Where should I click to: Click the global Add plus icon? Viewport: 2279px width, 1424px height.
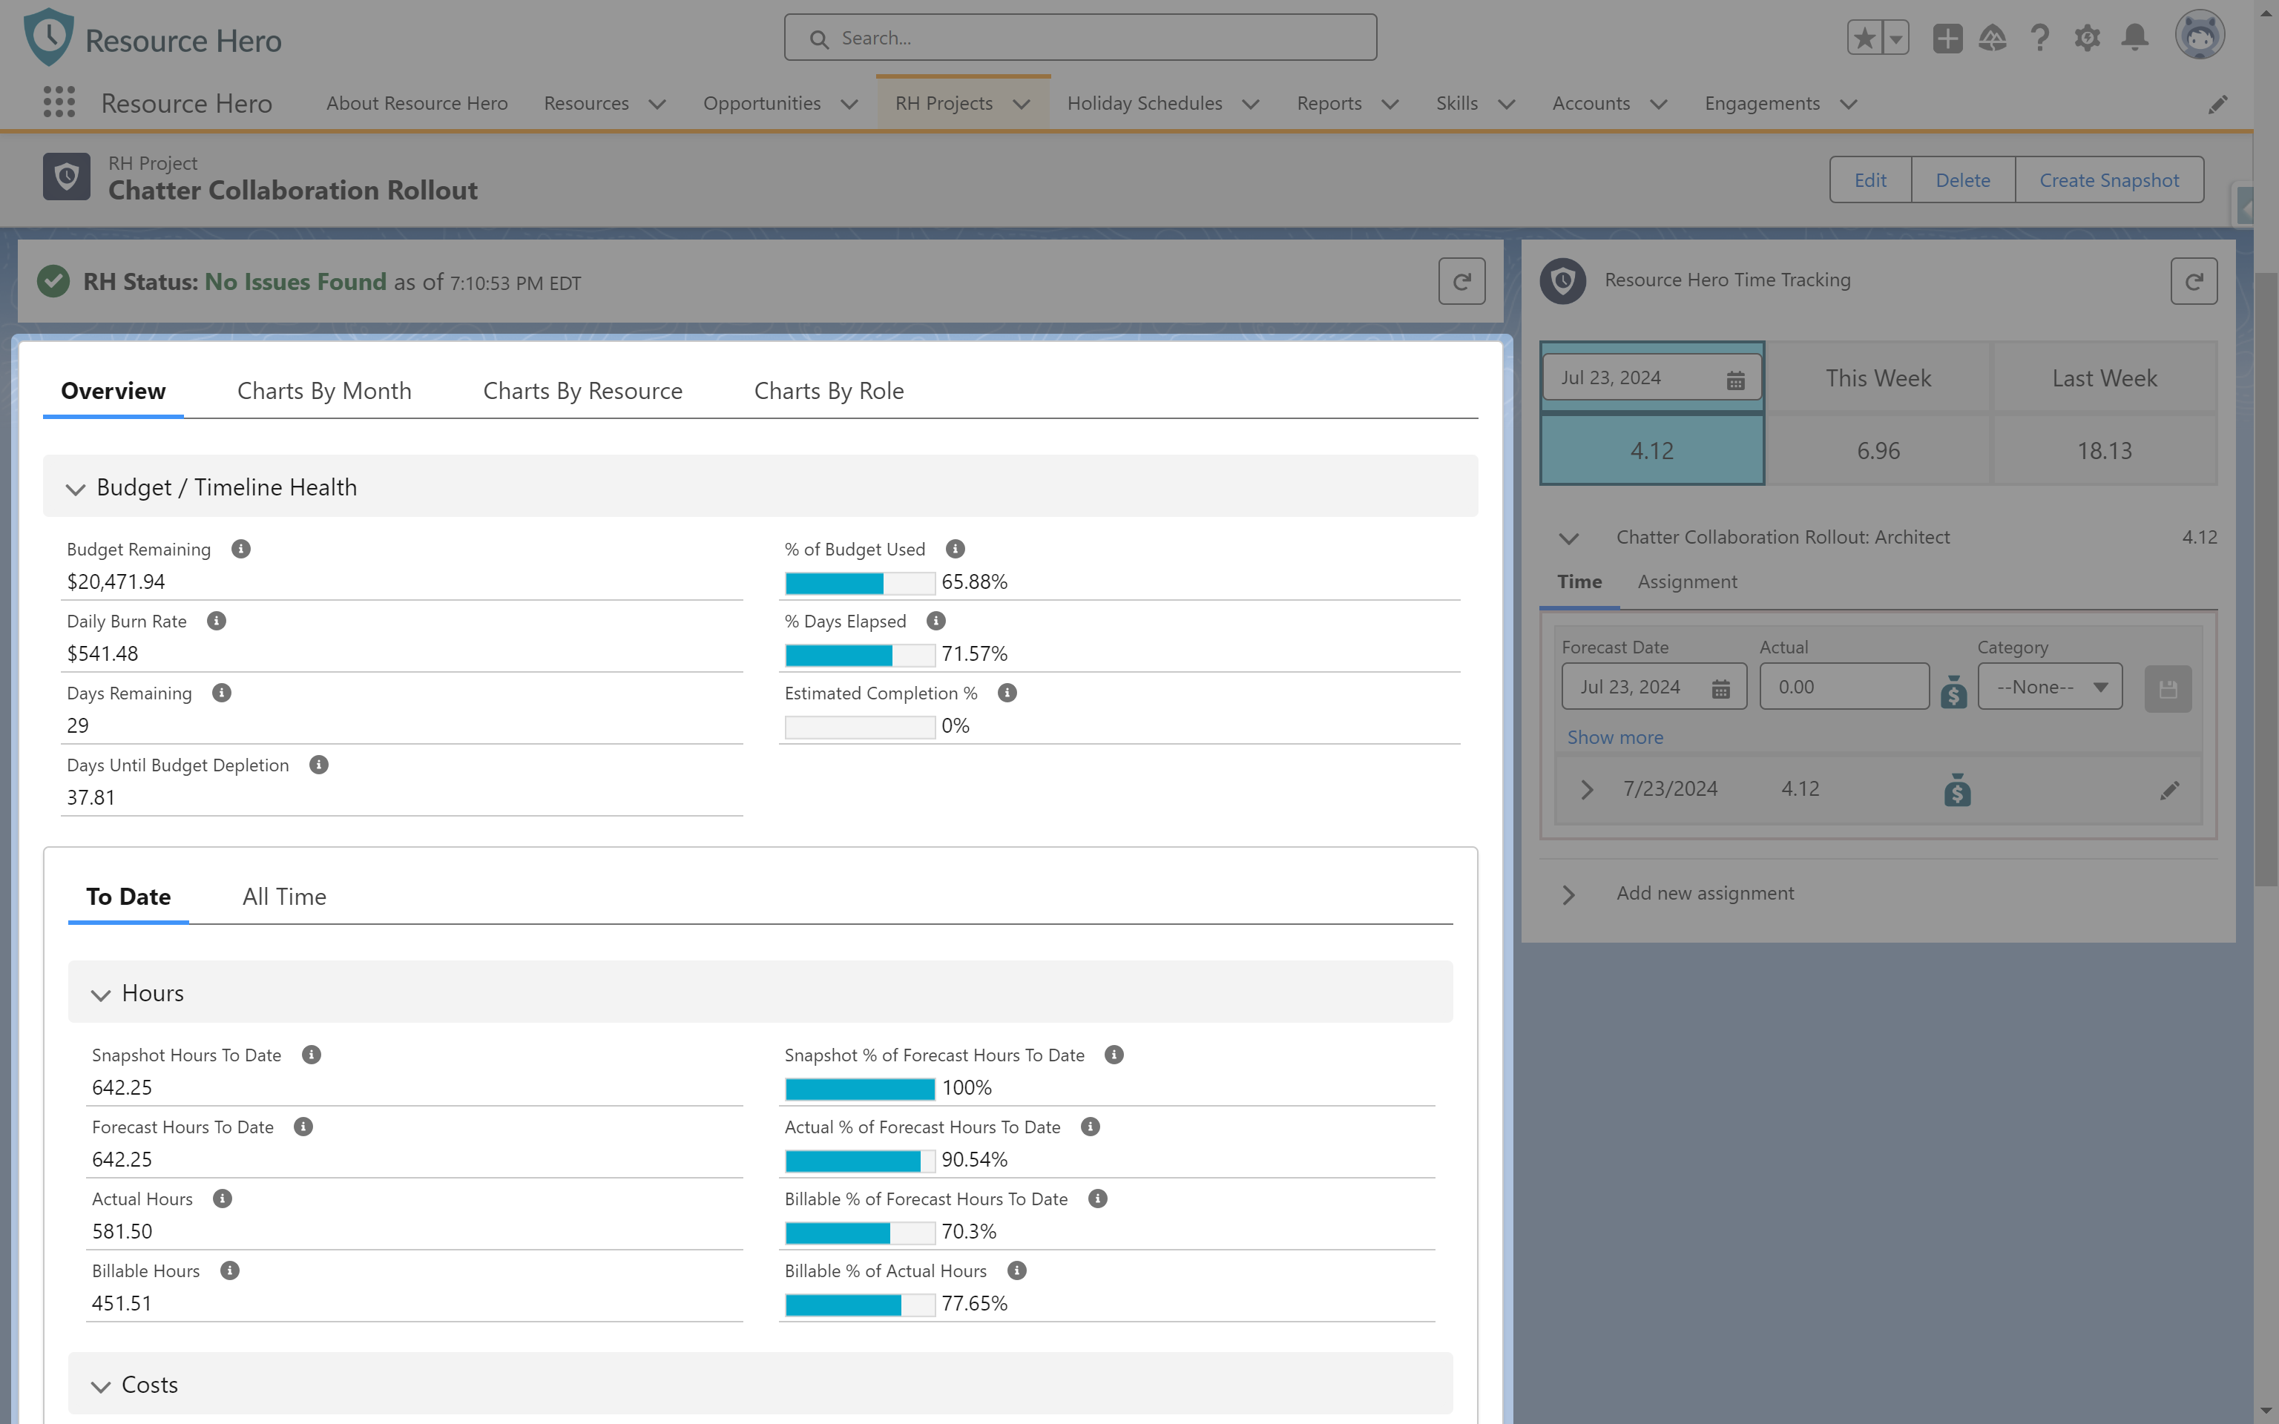(1947, 38)
